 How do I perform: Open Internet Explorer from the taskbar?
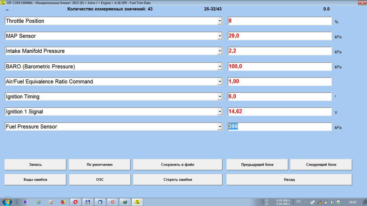(38, 202)
